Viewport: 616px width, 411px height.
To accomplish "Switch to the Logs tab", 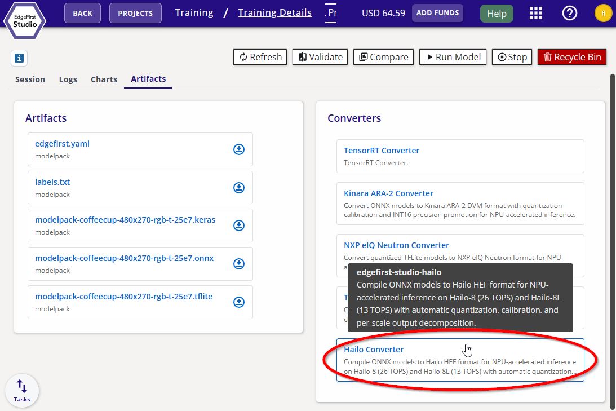I will pos(68,79).
